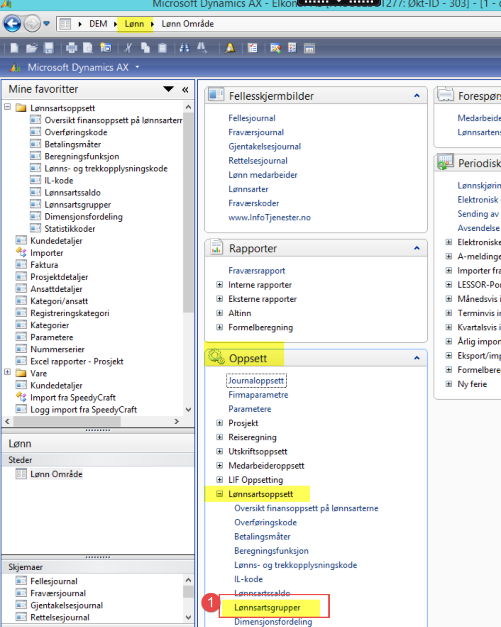This screenshot has width=501, height=627.
Task: Open the Microsoft Dynamics AX menu dropdown
Action: 137,67
